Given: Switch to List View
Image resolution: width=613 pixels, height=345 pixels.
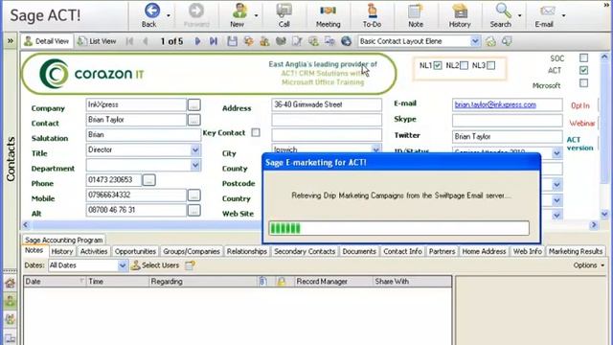Looking at the screenshot, I should (x=97, y=41).
